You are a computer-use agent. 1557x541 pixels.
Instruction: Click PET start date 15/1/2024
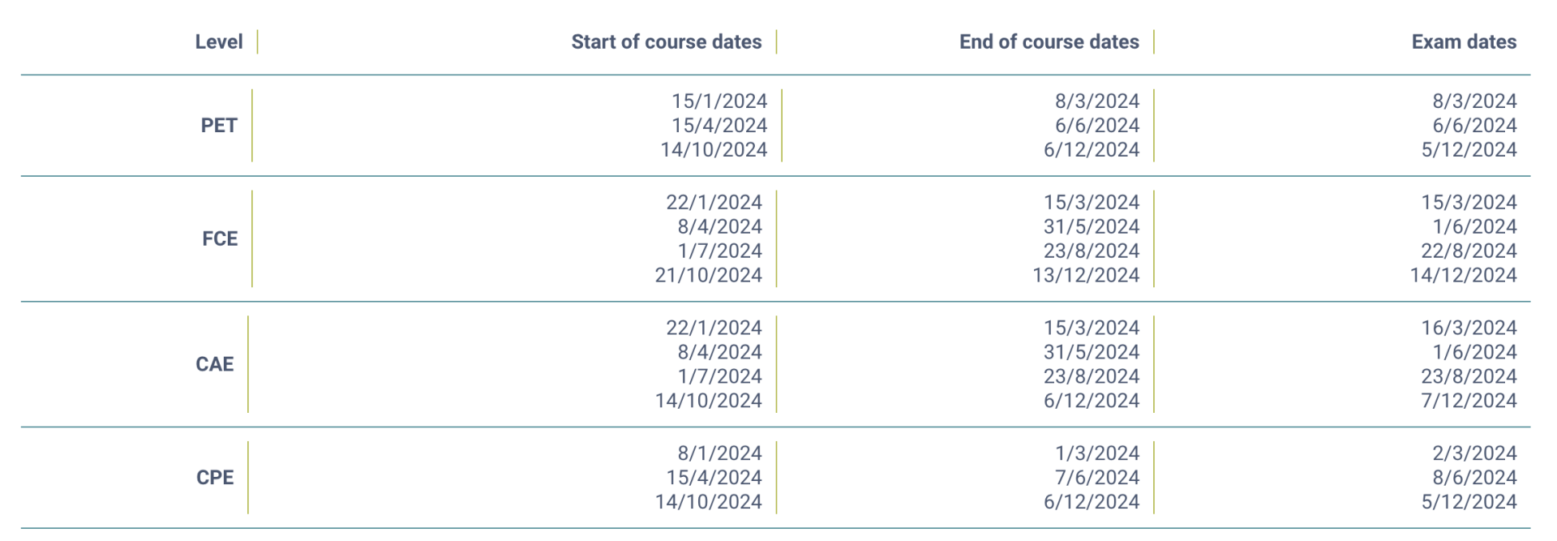719,101
